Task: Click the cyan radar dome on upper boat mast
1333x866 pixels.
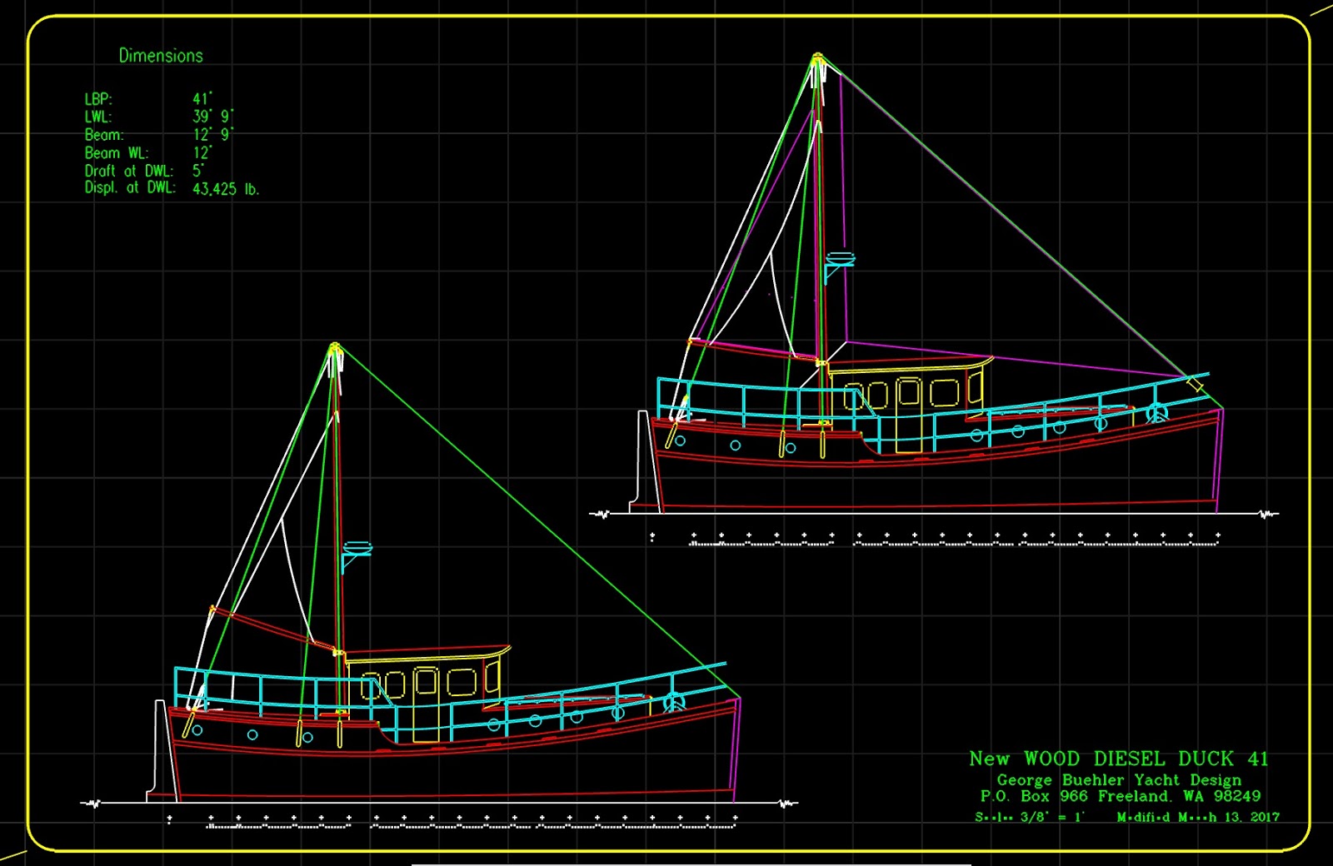Action: pyautogui.click(x=841, y=260)
